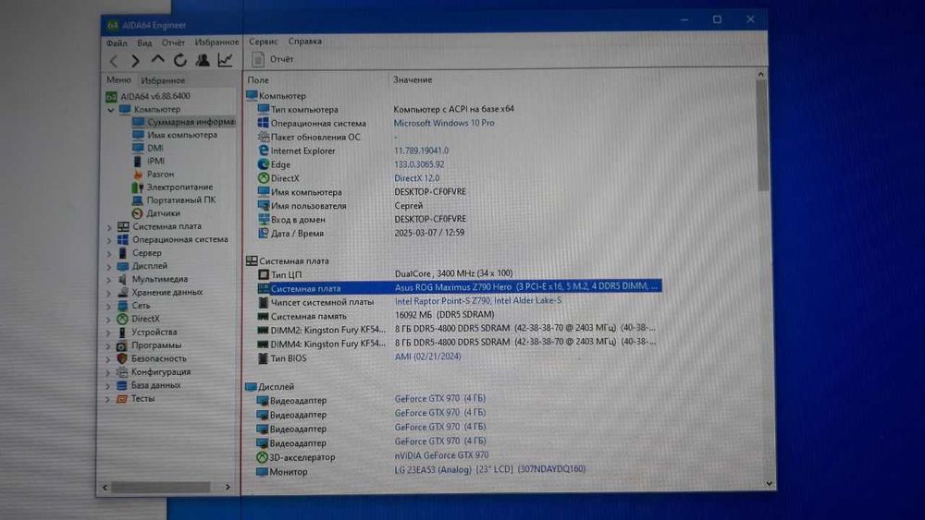Click the Edge browser icon in list
Screen dimensions: 925x520
(263, 164)
